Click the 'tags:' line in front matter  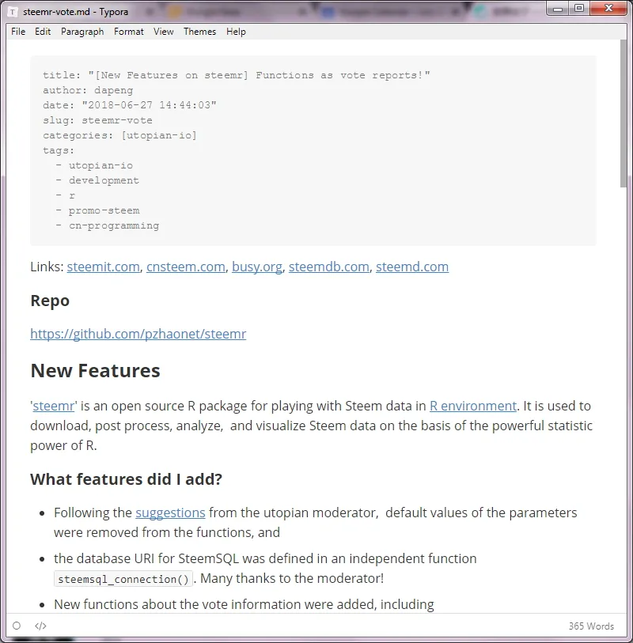point(59,150)
